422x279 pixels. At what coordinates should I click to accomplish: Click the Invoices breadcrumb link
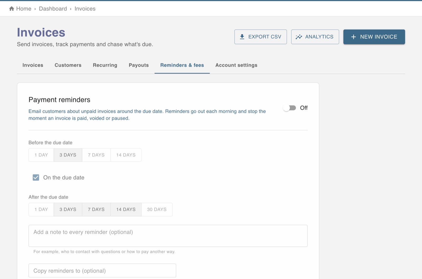point(85,9)
